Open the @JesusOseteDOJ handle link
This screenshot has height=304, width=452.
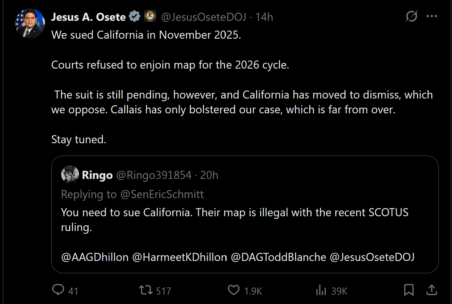[204, 17]
